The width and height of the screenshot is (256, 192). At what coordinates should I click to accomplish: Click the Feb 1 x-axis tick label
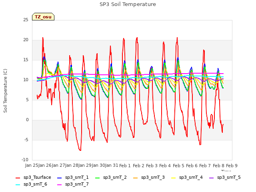125,166
